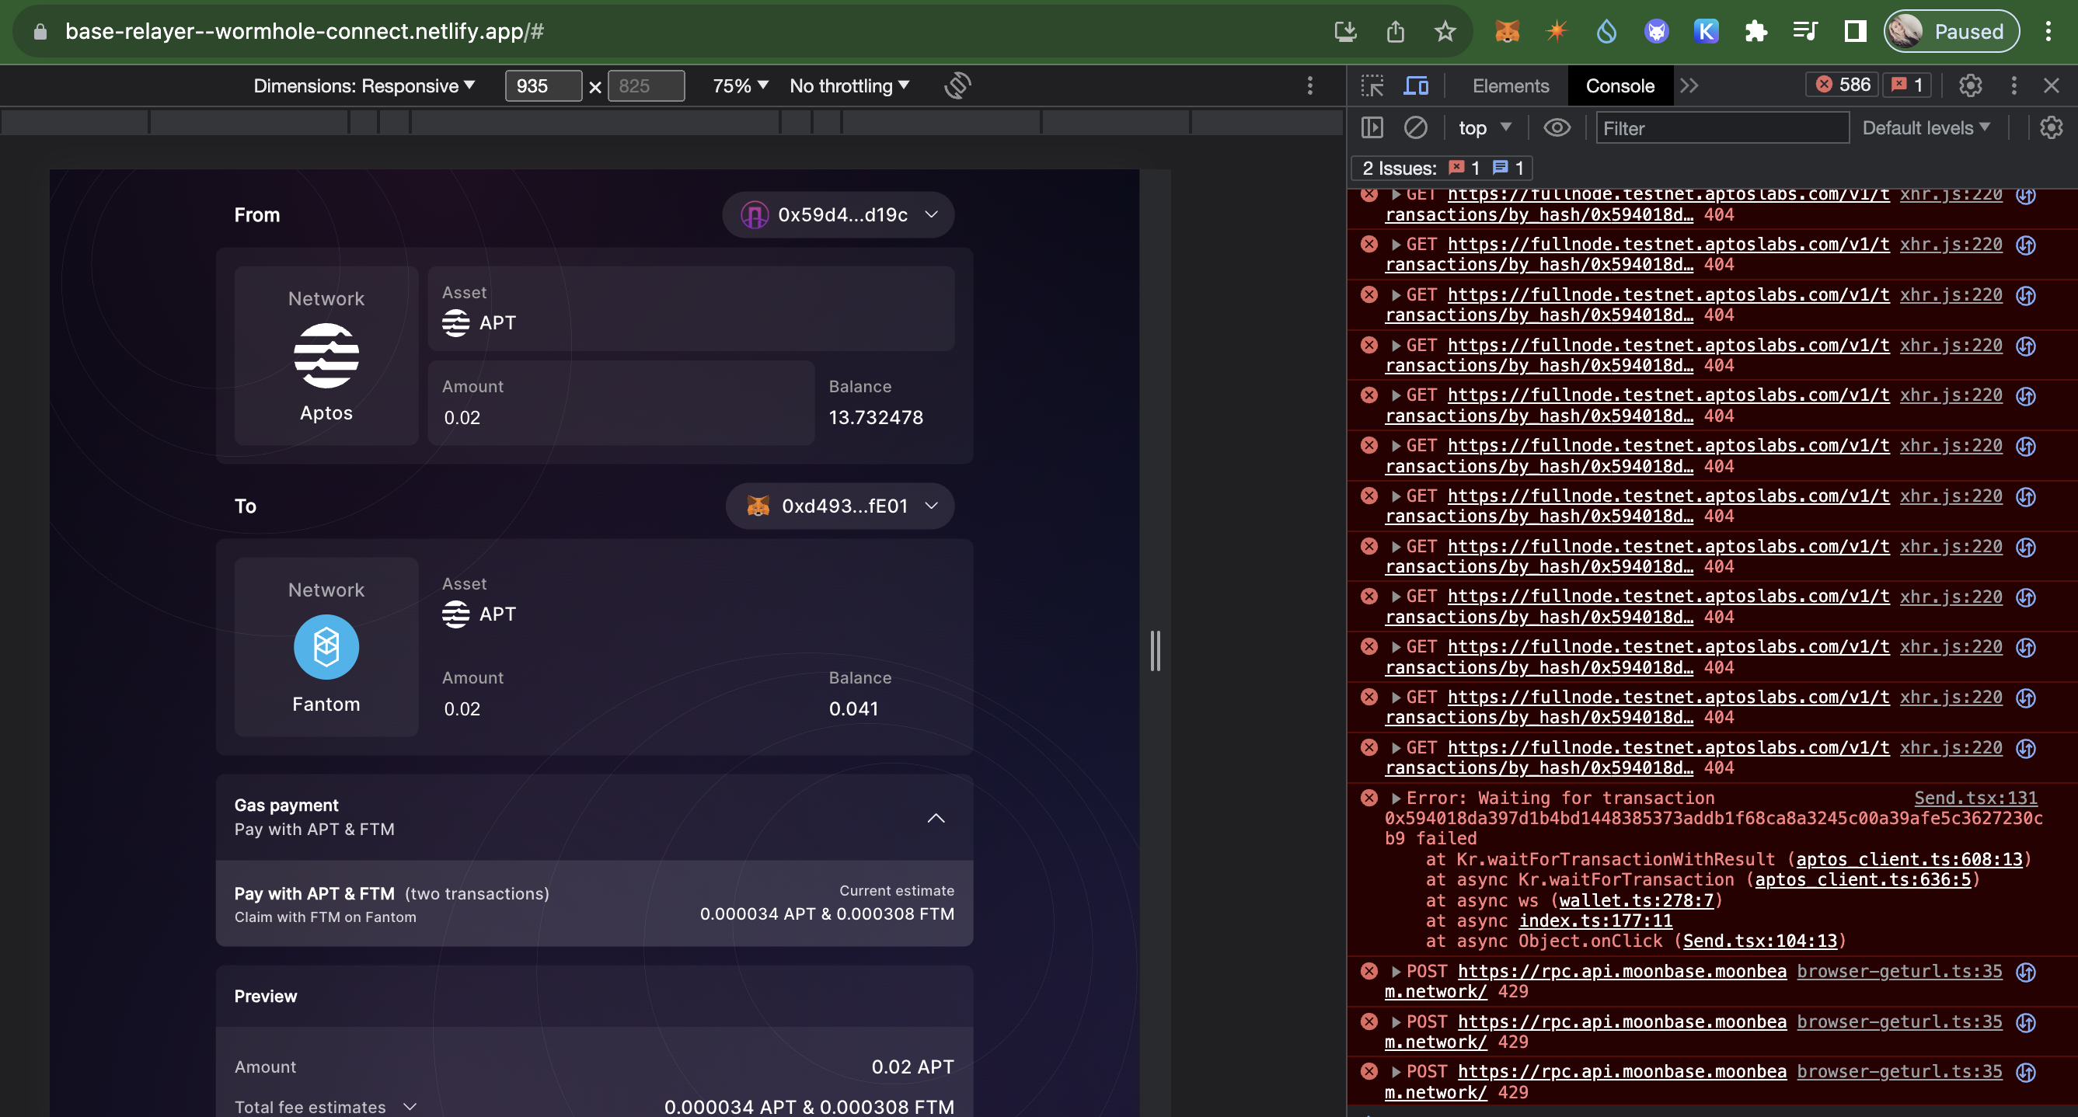Click the MetaMask fox extension icon

[1507, 31]
